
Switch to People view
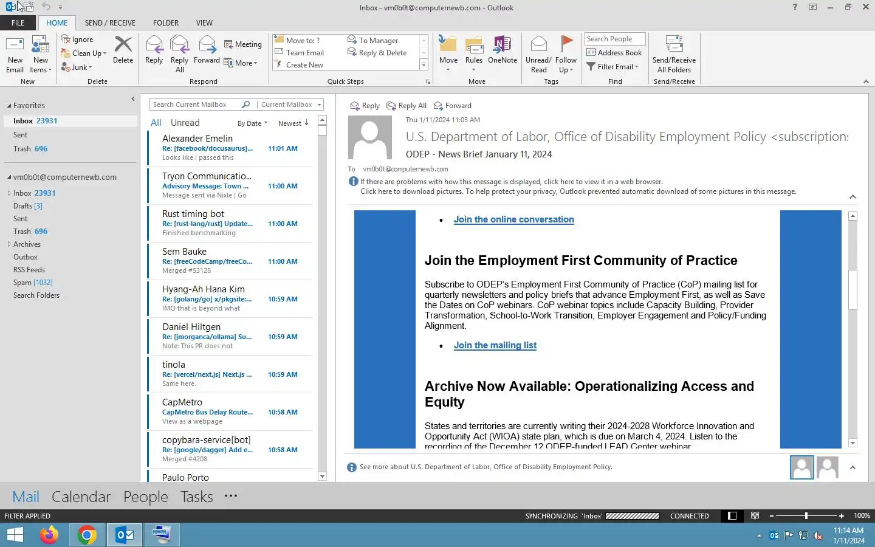pos(145,497)
